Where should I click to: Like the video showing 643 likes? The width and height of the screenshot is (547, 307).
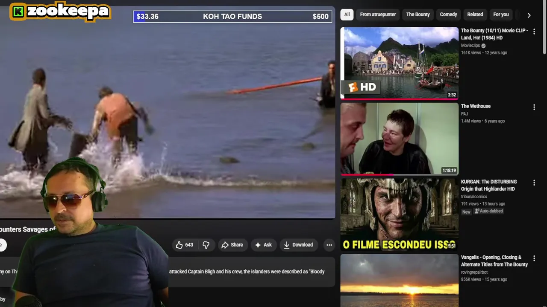coord(184,245)
